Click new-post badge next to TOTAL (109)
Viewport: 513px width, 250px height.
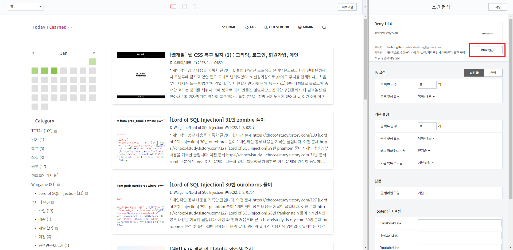[x=56, y=131]
